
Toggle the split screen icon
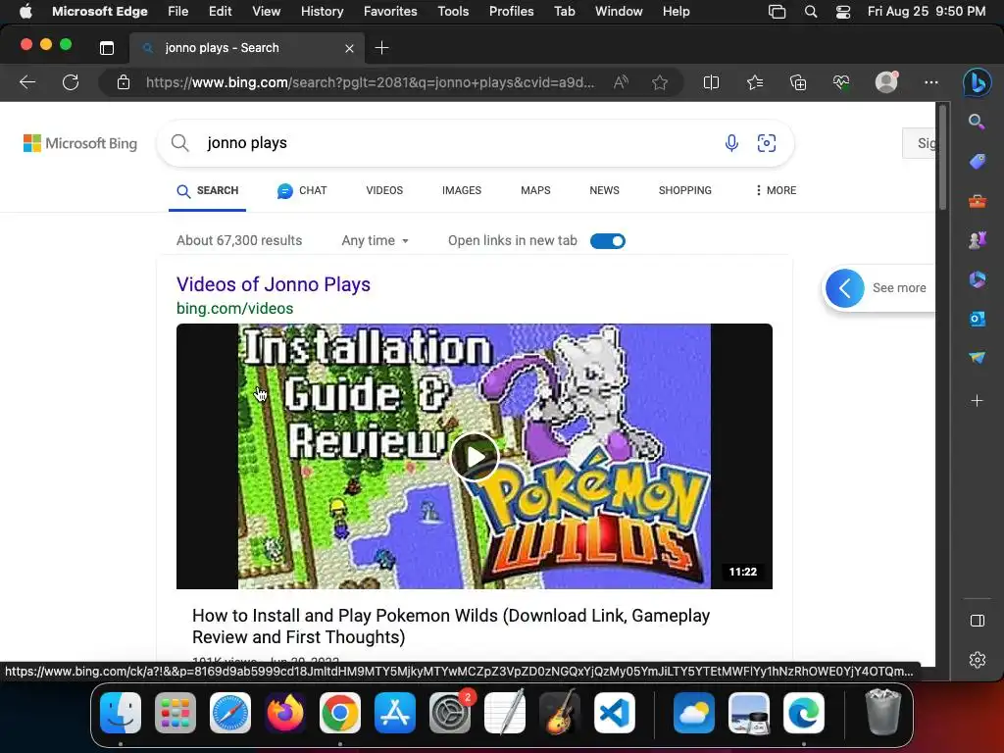[x=711, y=82]
